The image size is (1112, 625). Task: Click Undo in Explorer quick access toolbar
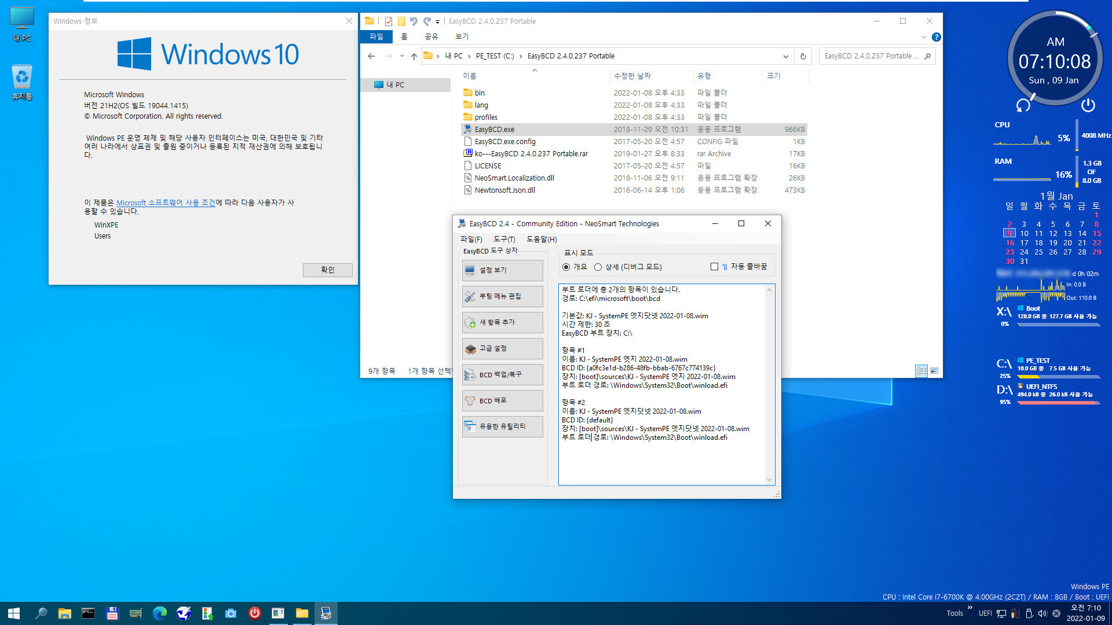point(414,21)
